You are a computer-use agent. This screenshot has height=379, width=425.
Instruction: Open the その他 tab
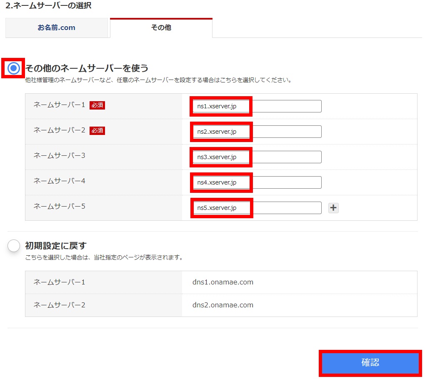click(x=161, y=28)
